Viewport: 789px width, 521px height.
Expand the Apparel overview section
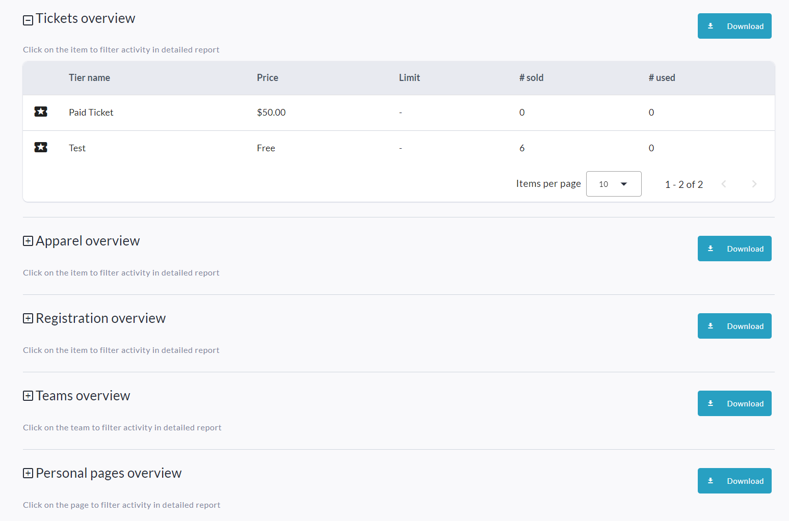pyautogui.click(x=28, y=241)
